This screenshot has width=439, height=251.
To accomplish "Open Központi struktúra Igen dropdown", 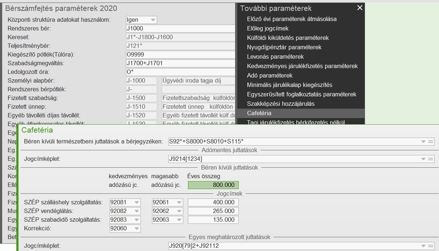I will coord(141,20).
